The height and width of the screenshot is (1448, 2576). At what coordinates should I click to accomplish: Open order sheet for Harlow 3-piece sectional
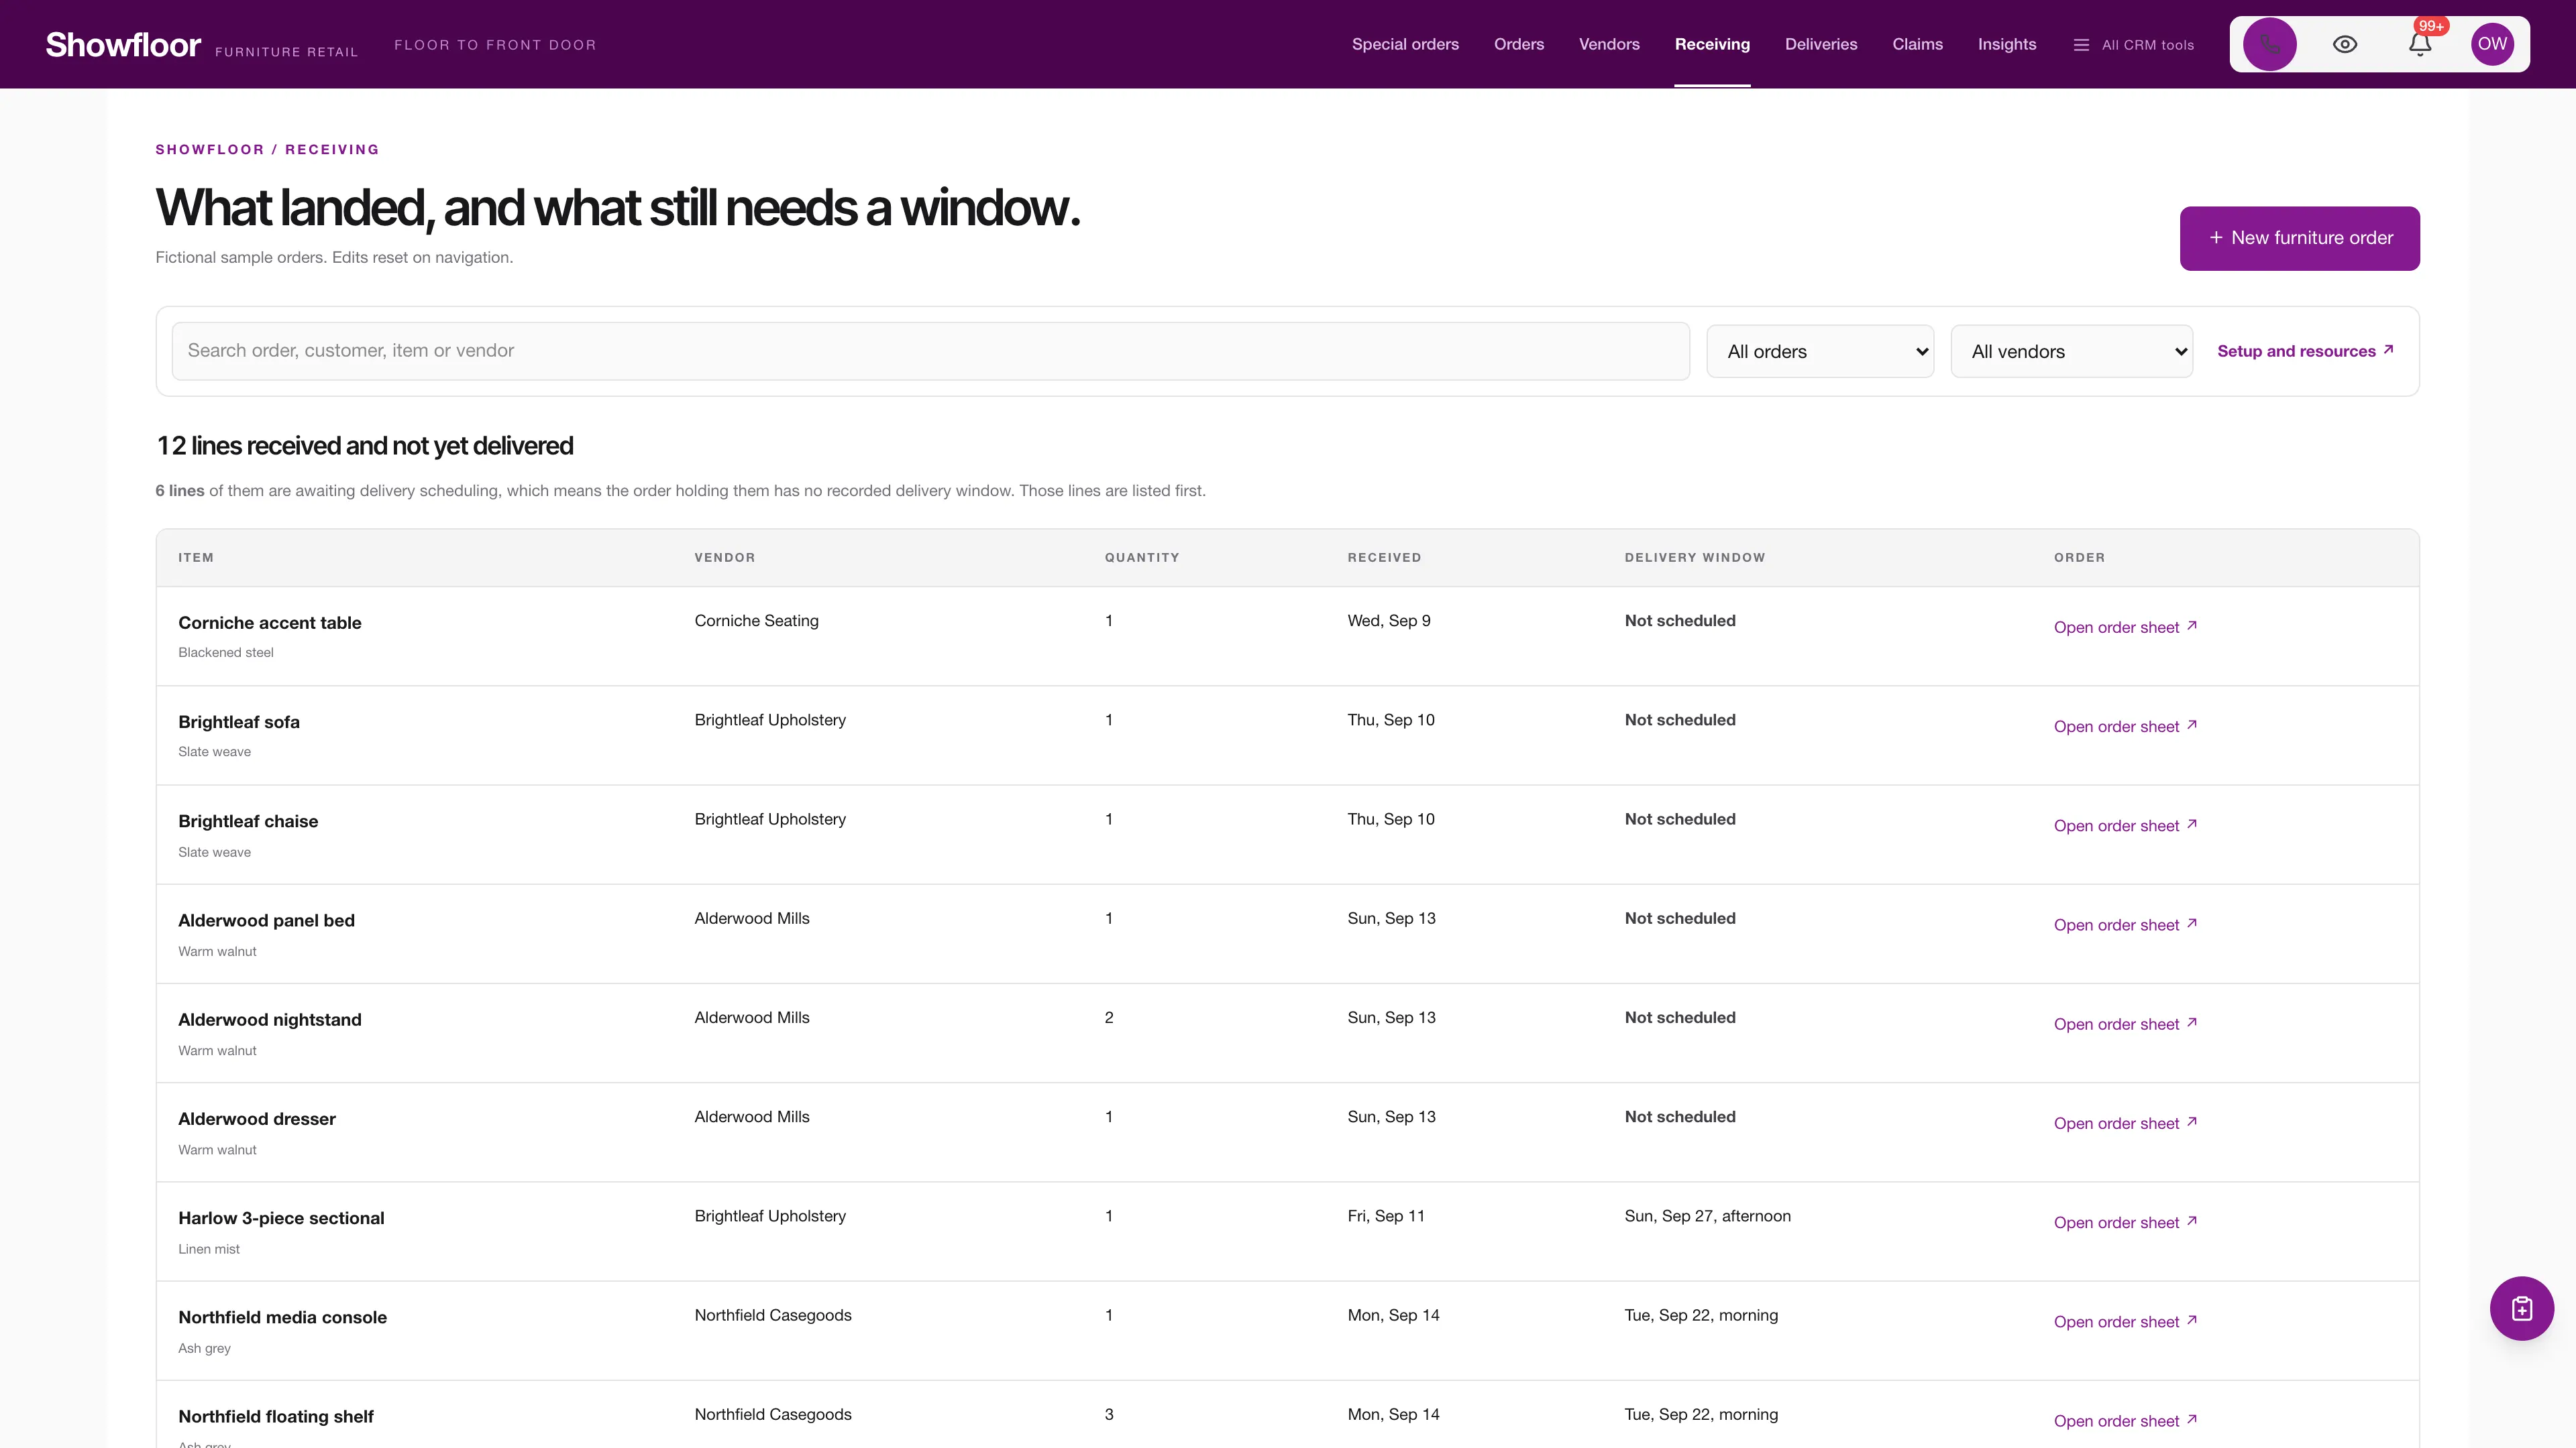[2125, 1222]
